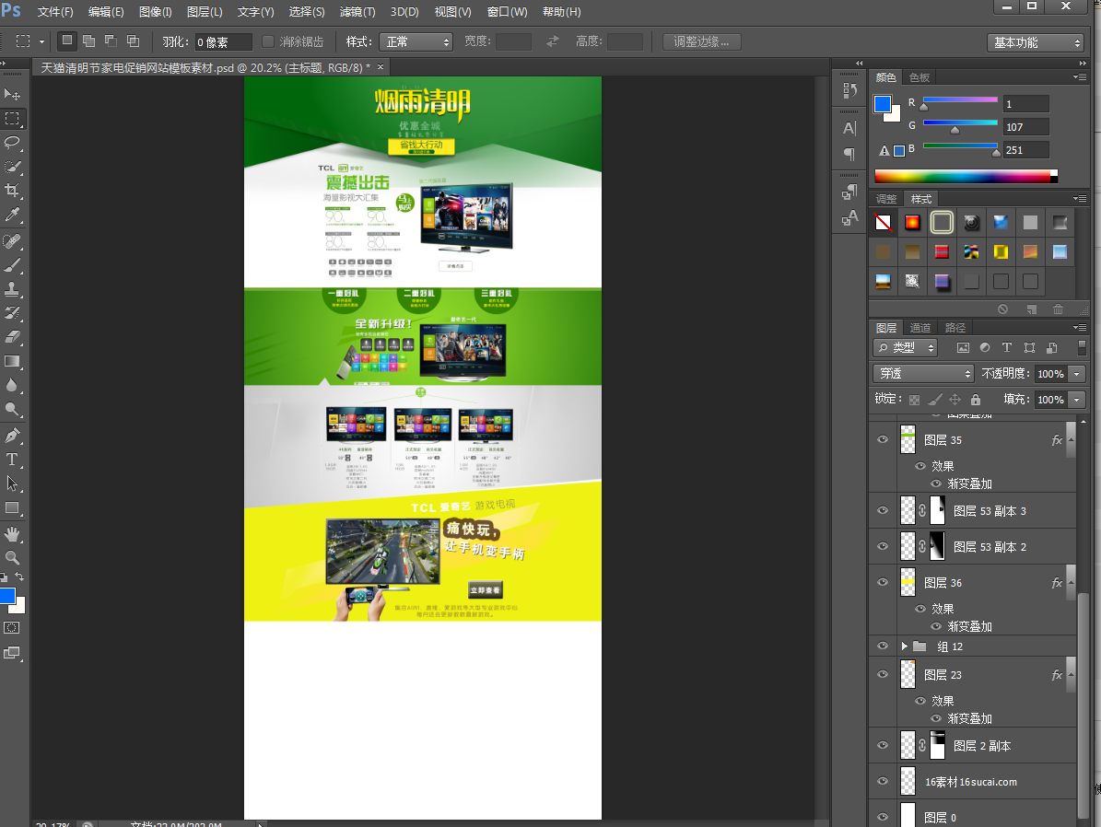Open the 基本功能 workspace dropdown
Viewport: 1101px width, 827px height.
(1036, 42)
